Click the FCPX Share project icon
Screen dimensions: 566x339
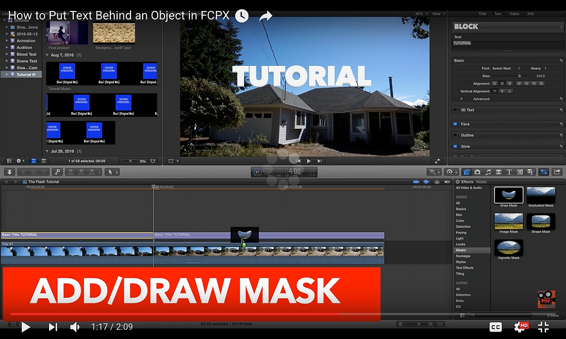[x=557, y=172]
